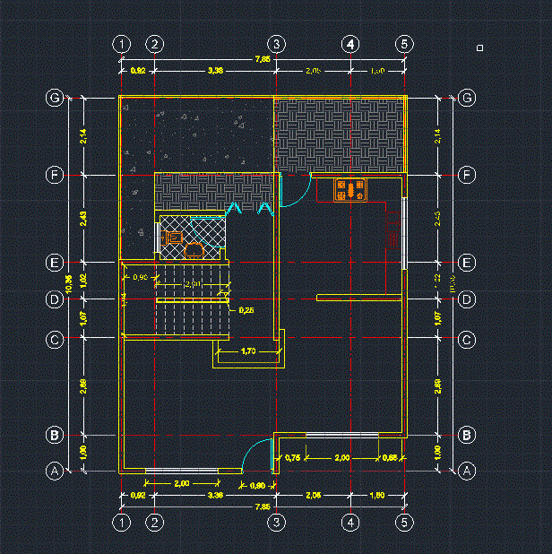Select the bottom 7,85 overall dimension text
The image size is (552, 554).
coord(263,507)
